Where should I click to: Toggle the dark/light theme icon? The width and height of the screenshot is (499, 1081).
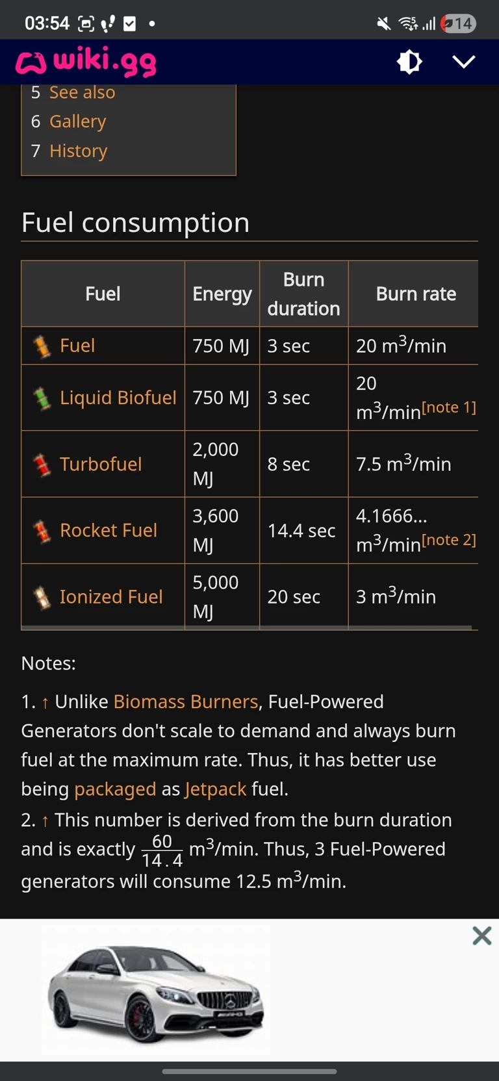(409, 62)
